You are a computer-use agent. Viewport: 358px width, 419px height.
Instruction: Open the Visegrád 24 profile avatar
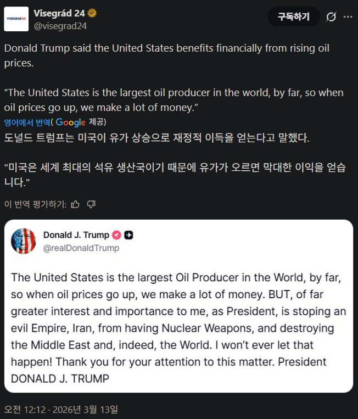tap(16, 19)
